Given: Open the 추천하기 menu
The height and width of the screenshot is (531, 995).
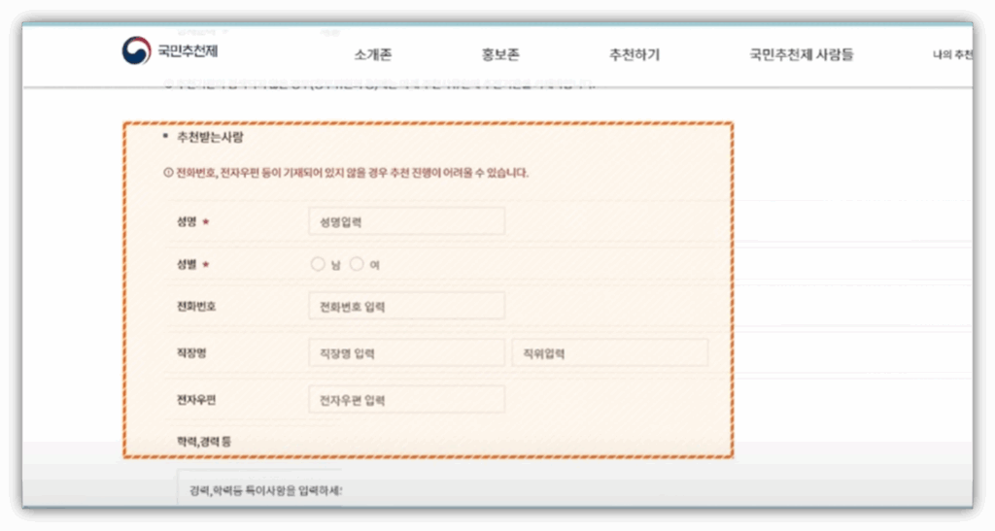Looking at the screenshot, I should coord(635,54).
